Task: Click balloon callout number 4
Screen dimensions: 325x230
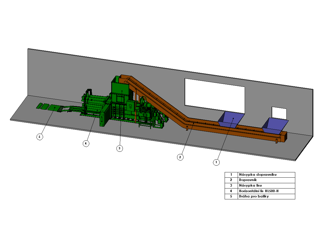Action: [x=86, y=143]
